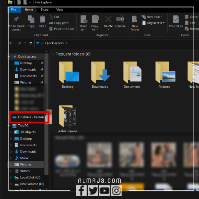
Task: Open the Pictures frequent folder
Action: pyautogui.click(x=165, y=75)
